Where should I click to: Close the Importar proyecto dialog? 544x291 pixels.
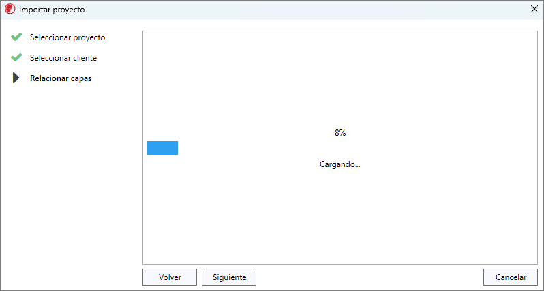coord(534,10)
